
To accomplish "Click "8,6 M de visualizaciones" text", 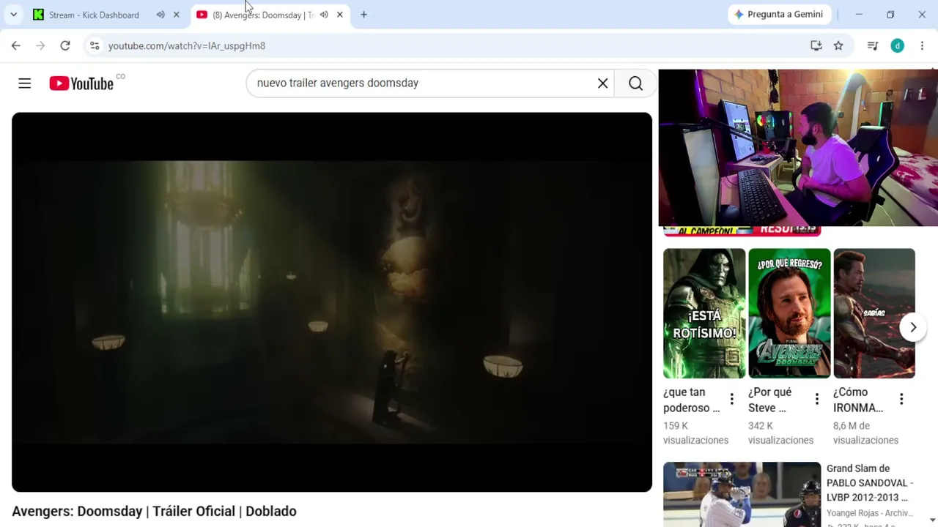I will pyautogui.click(x=865, y=433).
